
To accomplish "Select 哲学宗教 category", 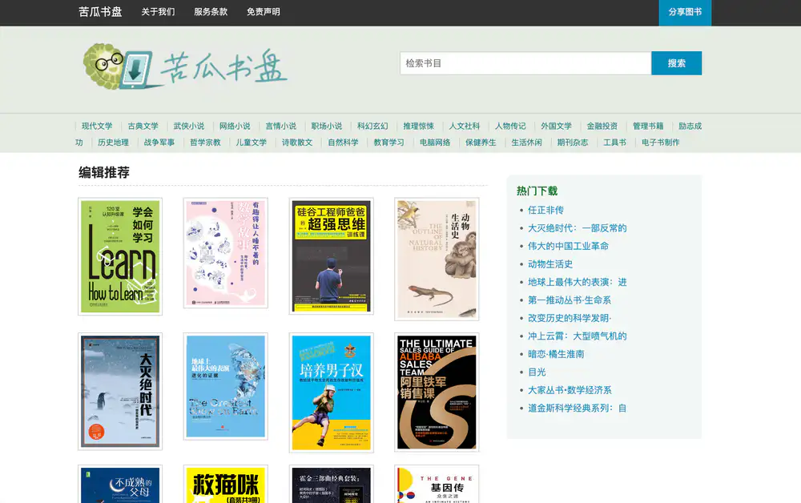I will tap(205, 143).
